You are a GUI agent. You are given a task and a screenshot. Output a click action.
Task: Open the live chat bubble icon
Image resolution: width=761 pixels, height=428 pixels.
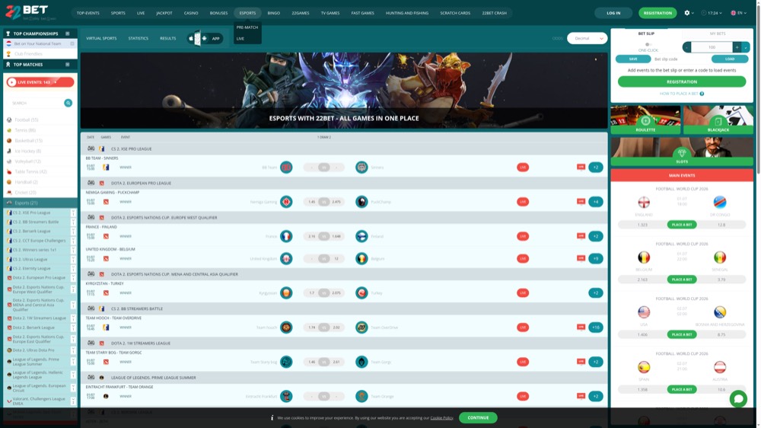point(738,399)
